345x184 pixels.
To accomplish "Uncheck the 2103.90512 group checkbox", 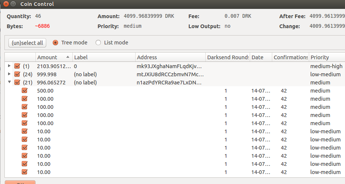I will [17, 66].
